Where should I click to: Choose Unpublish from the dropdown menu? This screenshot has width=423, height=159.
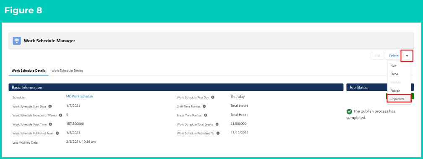pos(399,99)
